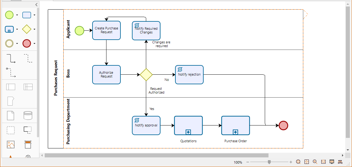Viewport: 352px width, 167px height.
Task: Select the Annotation artifact in the palette
Action: click(x=28, y=130)
